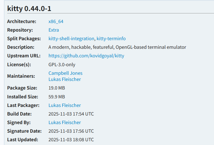This screenshot has height=145, width=214.
Task: Visit the kitty GitHub upstream URL
Action: 86,56
